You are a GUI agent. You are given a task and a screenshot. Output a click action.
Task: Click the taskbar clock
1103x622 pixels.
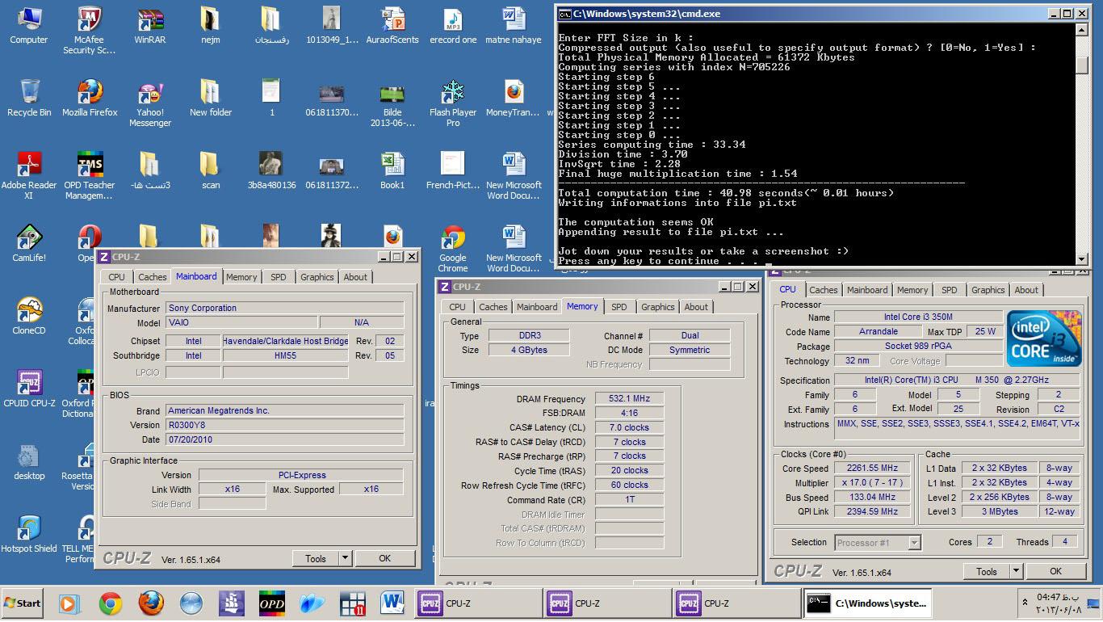coord(1059,603)
